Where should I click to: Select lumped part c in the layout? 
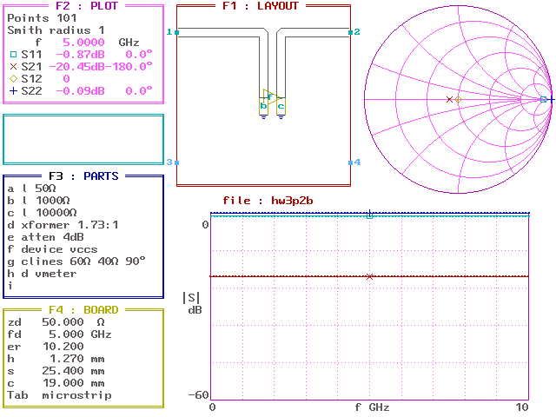[x=281, y=106]
